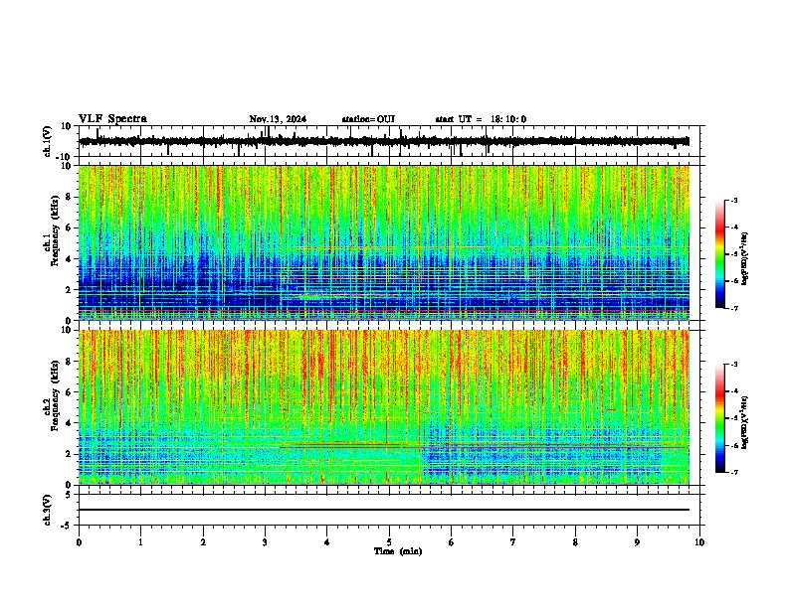Click the "ch.1 Frequency (kHz)" axis label

tap(52, 230)
